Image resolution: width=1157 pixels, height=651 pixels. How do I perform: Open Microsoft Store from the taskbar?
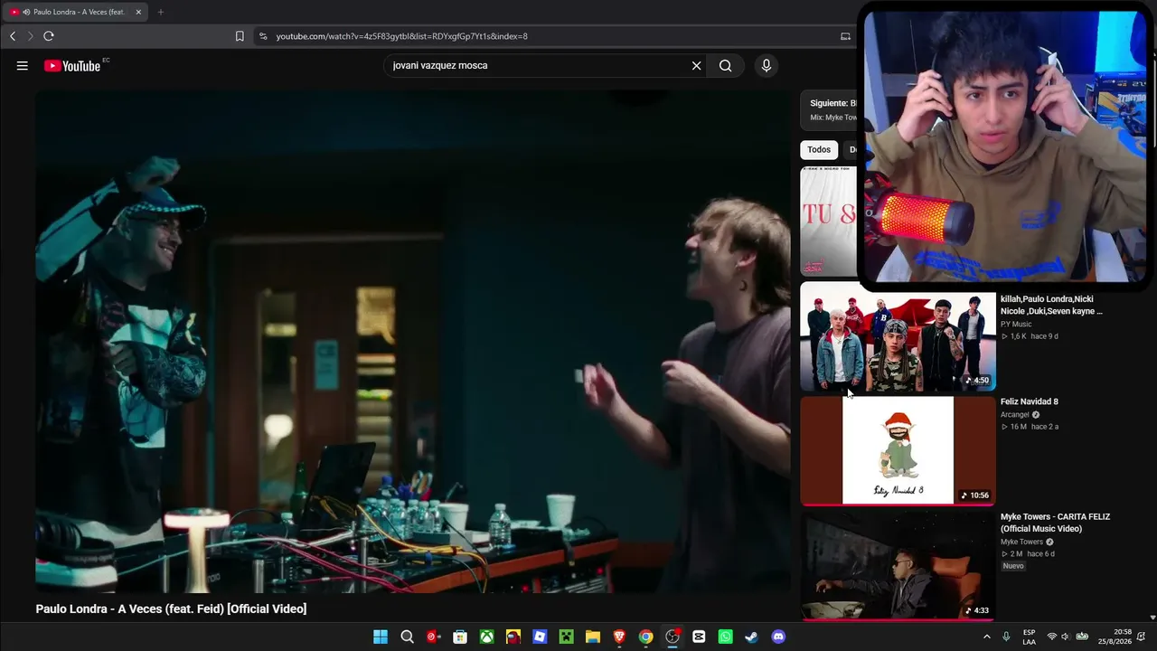pos(460,637)
